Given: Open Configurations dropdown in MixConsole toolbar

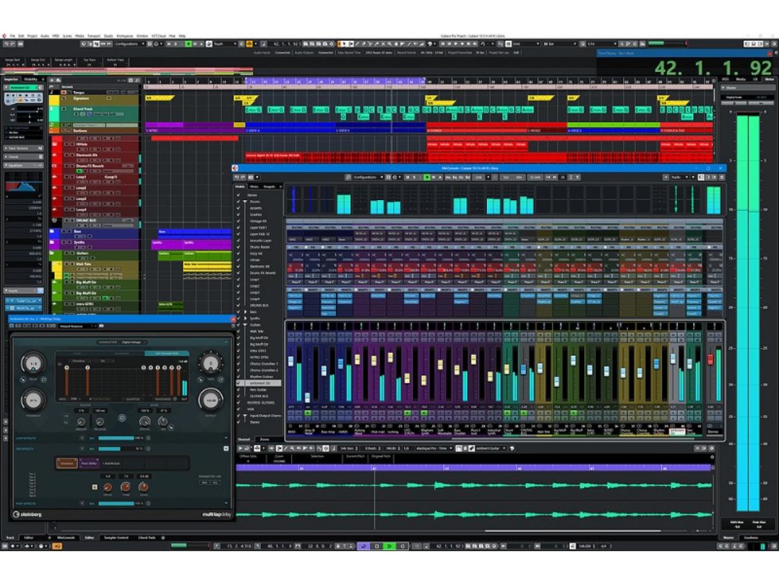Looking at the screenshot, I should pyautogui.click(x=368, y=177).
